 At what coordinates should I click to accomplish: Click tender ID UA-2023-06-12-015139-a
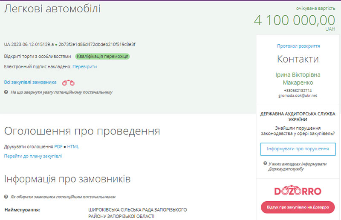pyautogui.click(x=29, y=44)
